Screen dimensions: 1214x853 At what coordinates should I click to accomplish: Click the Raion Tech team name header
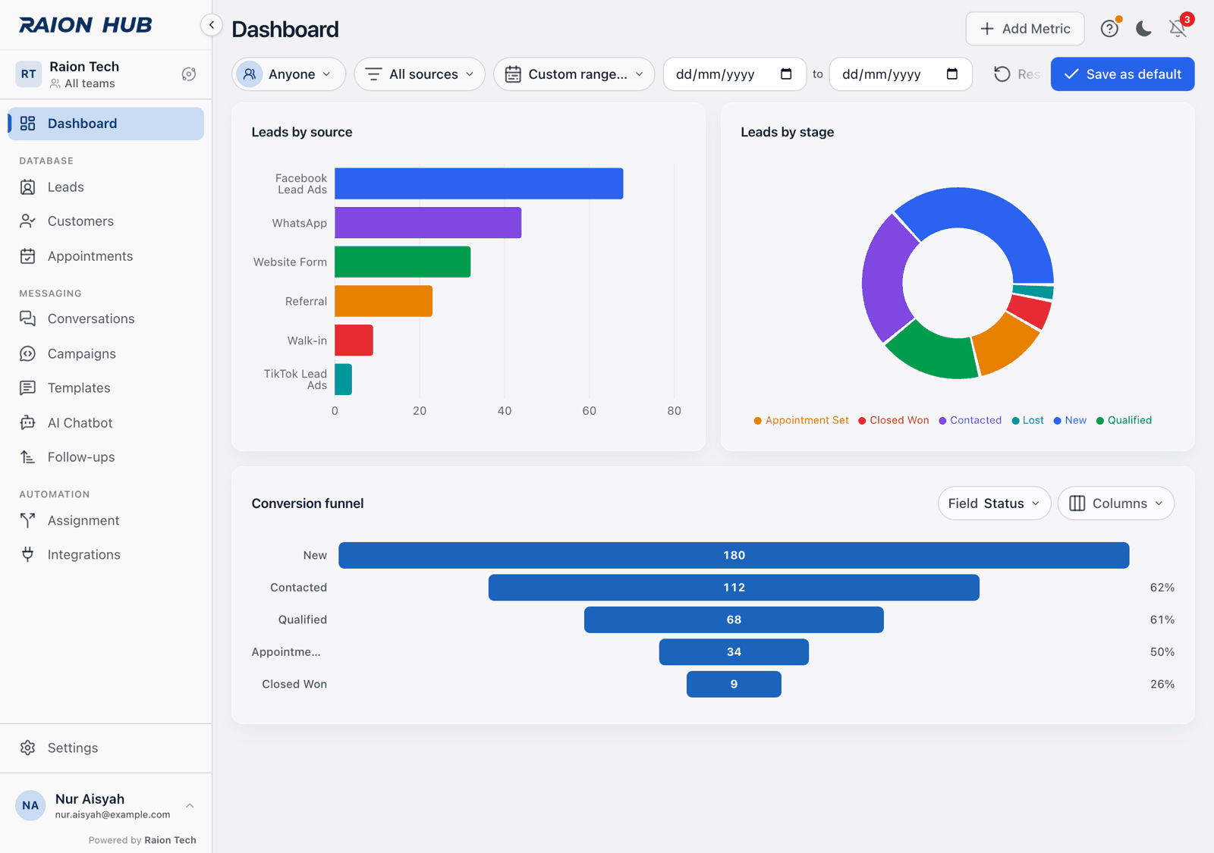[x=84, y=67]
